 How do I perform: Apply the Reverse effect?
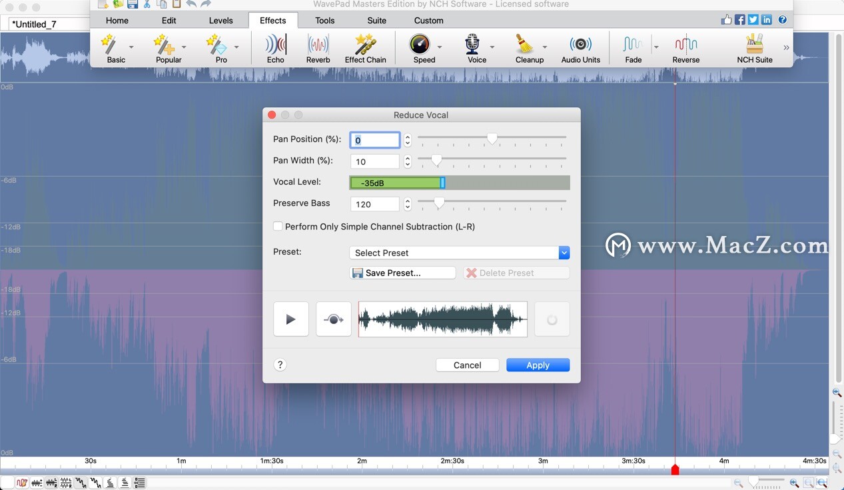pyautogui.click(x=685, y=49)
